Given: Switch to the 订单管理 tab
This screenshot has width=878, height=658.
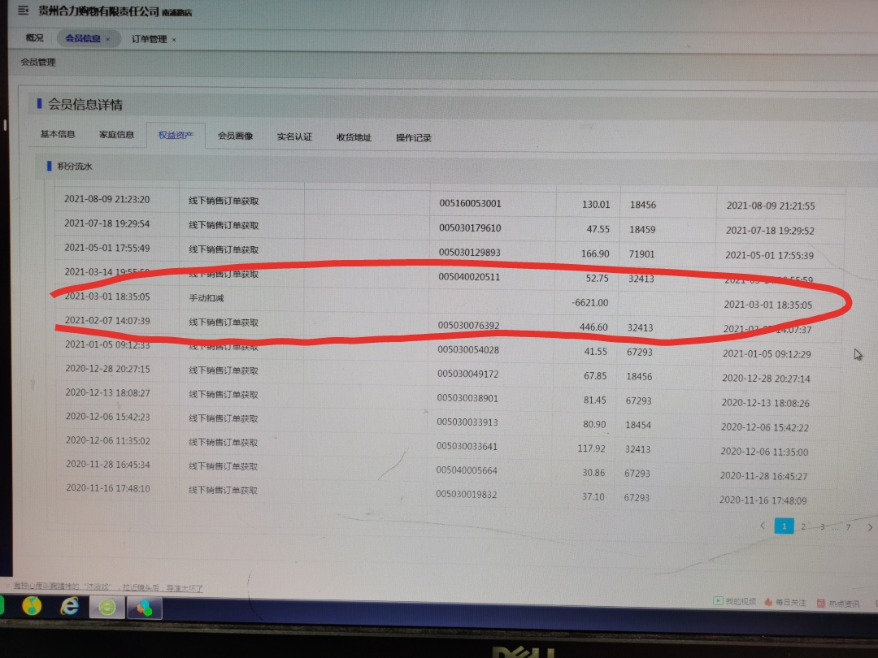Looking at the screenshot, I should pyautogui.click(x=149, y=40).
